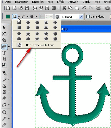Select the Text tool

pyautogui.click(x=4, y=53)
